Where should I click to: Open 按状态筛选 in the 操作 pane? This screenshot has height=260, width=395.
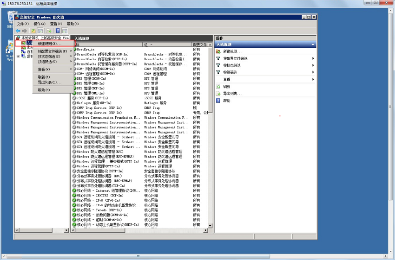coord(265,65)
